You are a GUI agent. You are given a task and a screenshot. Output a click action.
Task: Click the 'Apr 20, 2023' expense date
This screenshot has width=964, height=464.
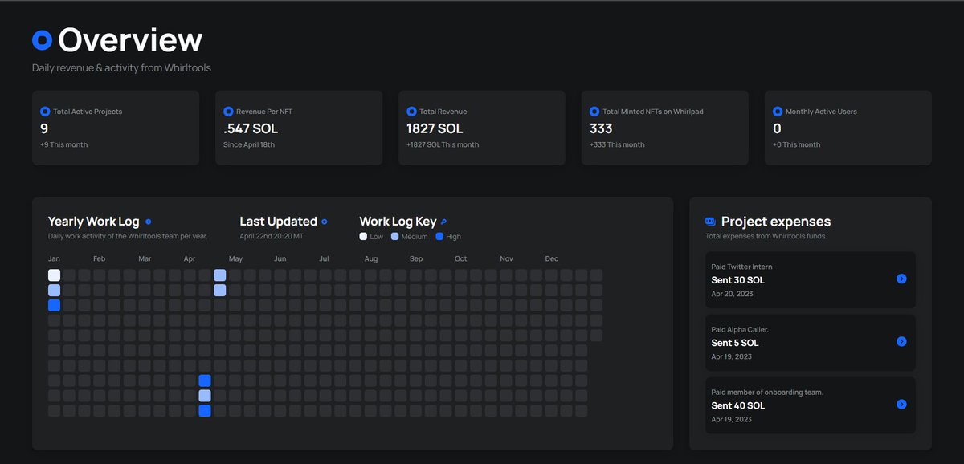[732, 294]
